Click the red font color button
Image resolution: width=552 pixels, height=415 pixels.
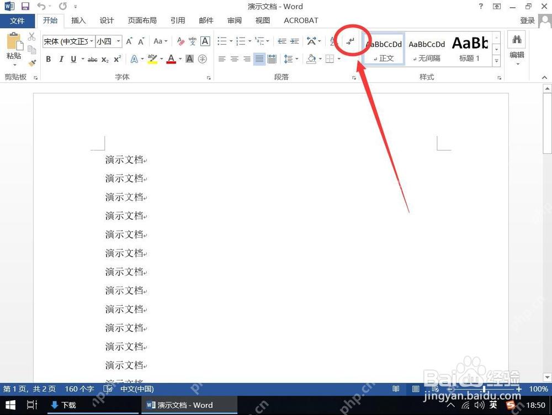click(171, 59)
